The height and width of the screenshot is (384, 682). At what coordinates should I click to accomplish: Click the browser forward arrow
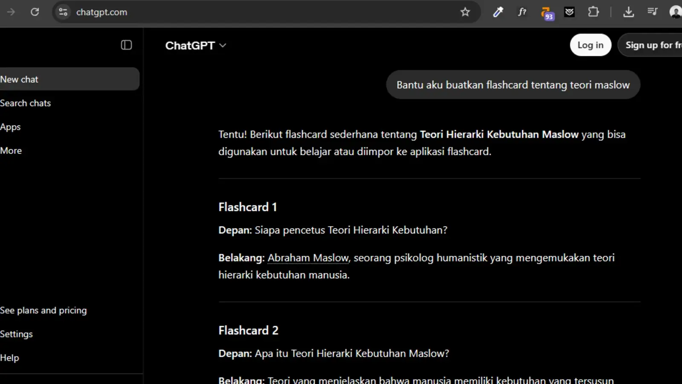click(x=11, y=12)
